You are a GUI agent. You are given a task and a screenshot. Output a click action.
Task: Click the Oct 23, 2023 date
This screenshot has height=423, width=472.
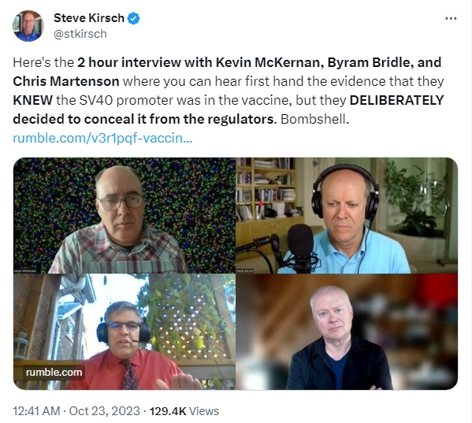click(105, 411)
